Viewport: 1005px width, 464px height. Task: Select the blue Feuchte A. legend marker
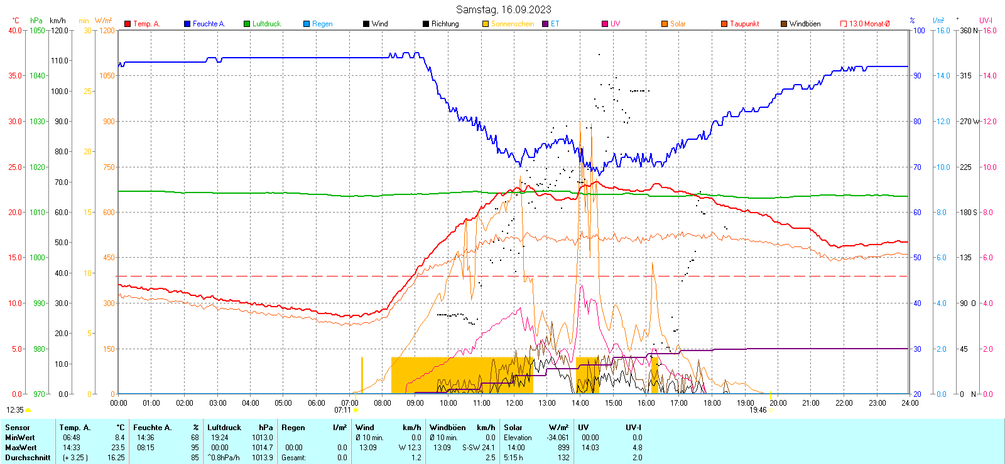187,24
